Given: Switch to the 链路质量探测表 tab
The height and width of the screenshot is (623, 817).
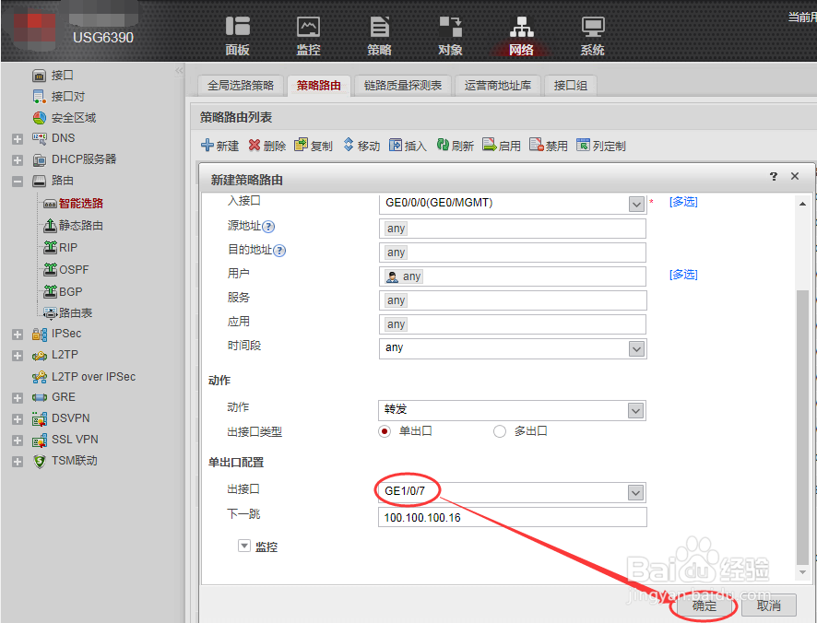Looking at the screenshot, I should pos(403,86).
